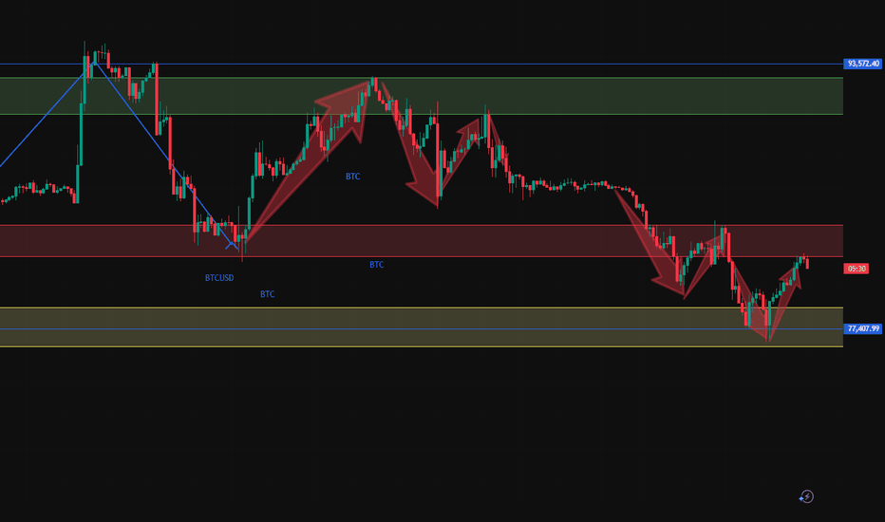Select the 77,407.99 price label

(862, 328)
